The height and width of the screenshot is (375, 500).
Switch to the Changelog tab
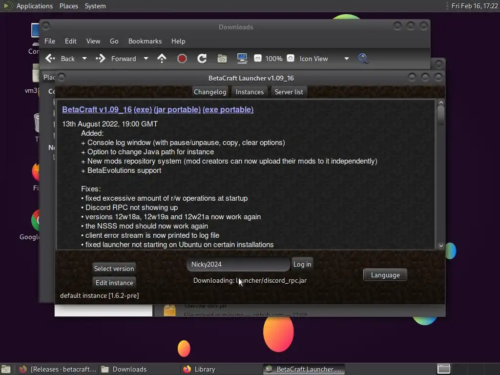[x=210, y=92]
